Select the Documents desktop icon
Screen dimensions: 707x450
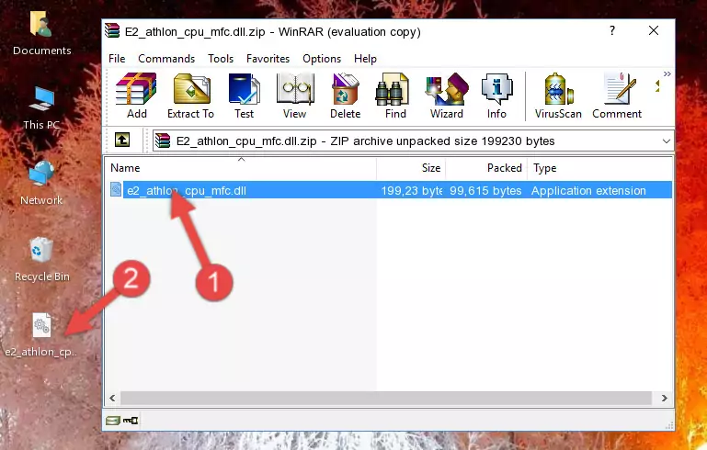pos(41,34)
